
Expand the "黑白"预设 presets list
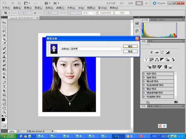tap(144, 89)
